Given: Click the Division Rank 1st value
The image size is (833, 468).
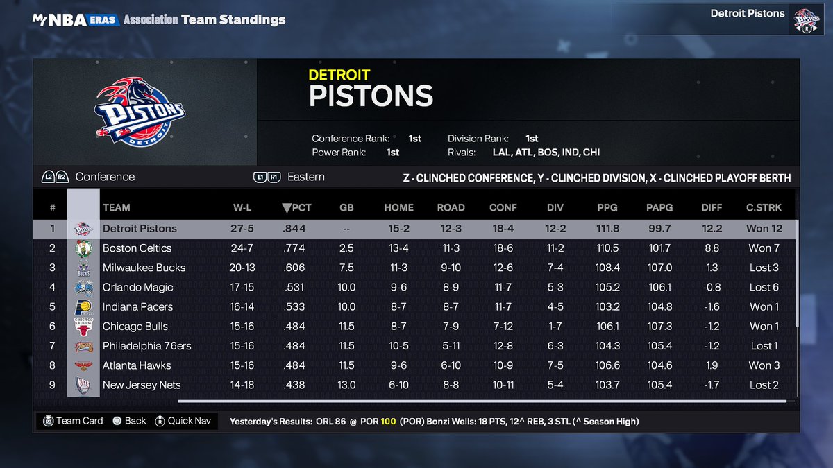Looking at the screenshot, I should pos(532,139).
